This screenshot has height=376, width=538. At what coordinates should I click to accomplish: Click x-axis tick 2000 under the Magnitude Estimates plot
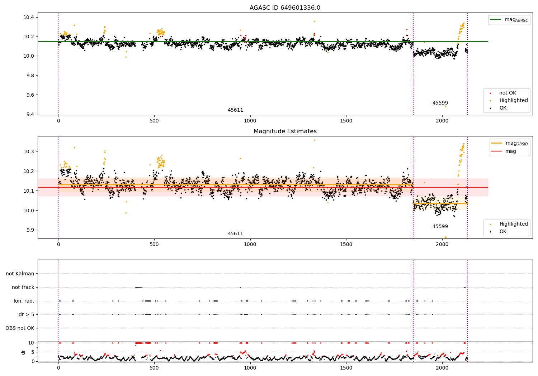[x=442, y=245]
